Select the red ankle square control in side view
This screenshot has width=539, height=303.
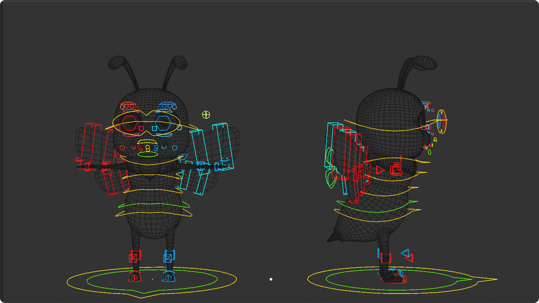(x=386, y=258)
